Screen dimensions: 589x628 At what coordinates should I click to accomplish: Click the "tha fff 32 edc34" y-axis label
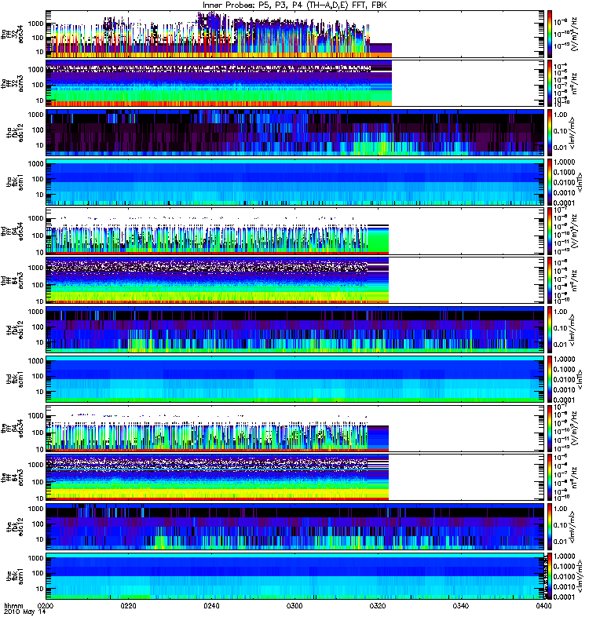[13, 34]
